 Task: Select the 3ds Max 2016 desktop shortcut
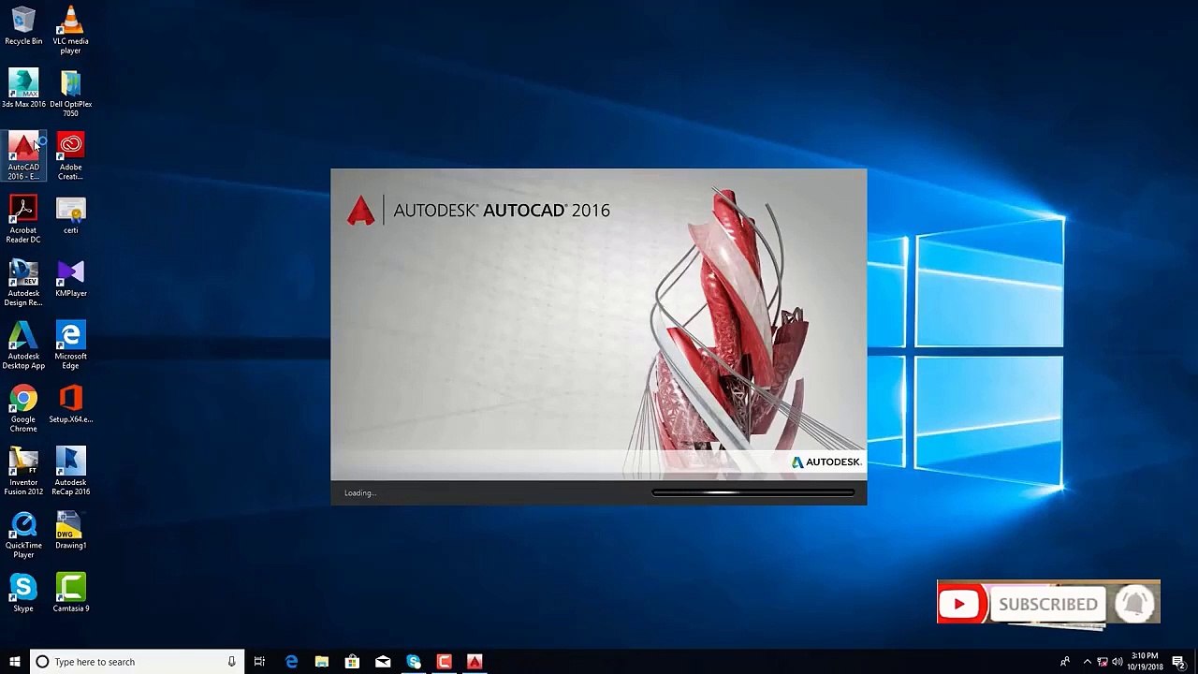pyautogui.click(x=23, y=89)
